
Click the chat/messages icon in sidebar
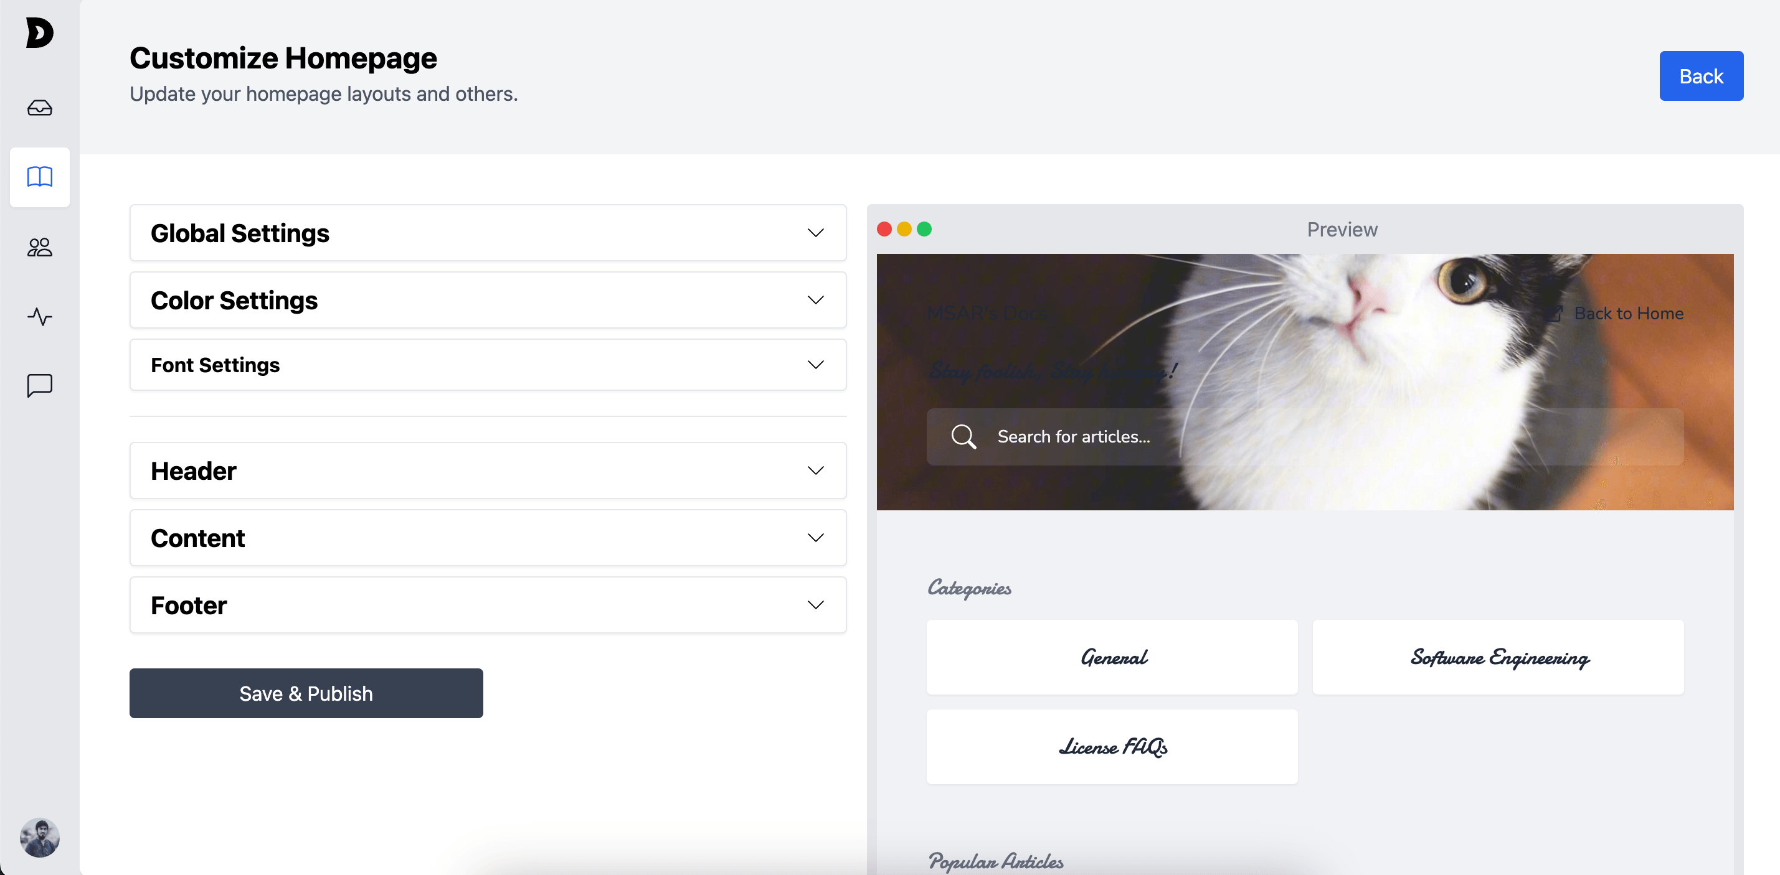pos(40,386)
